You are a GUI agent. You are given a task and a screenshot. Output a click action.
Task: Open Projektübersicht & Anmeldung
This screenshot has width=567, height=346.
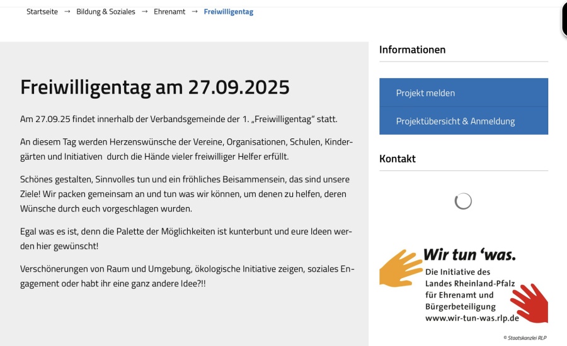[463, 121]
